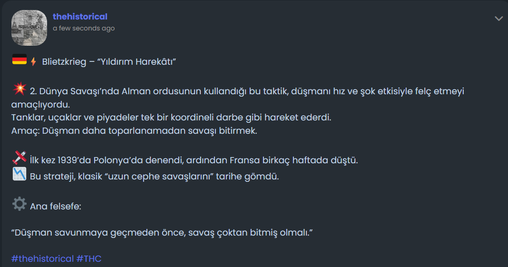508x267 pixels.
Task: Open the thehistorical username link
Action: [x=80, y=17]
